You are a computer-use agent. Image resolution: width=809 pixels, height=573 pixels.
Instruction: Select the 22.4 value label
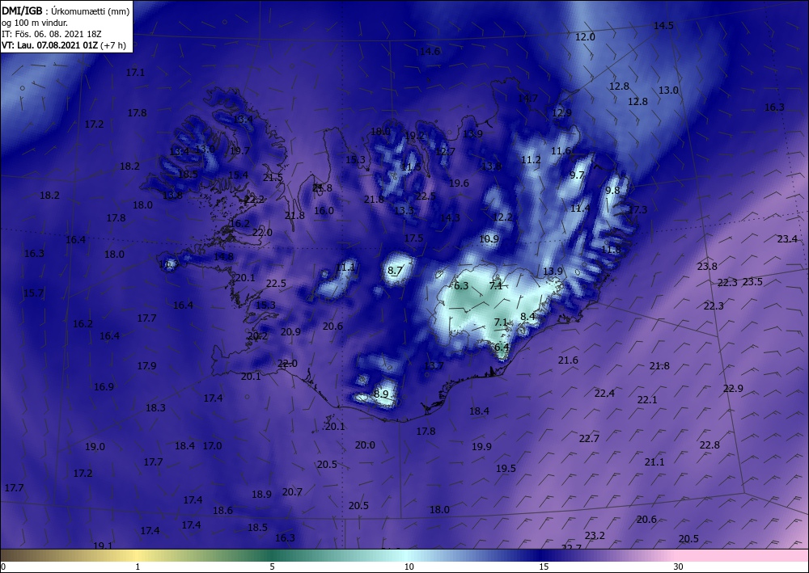604,393
